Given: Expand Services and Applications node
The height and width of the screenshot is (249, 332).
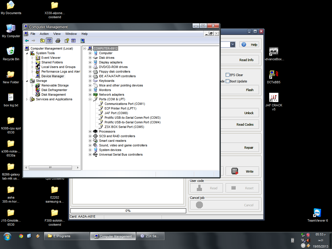Looking at the screenshot, I should (27, 99).
